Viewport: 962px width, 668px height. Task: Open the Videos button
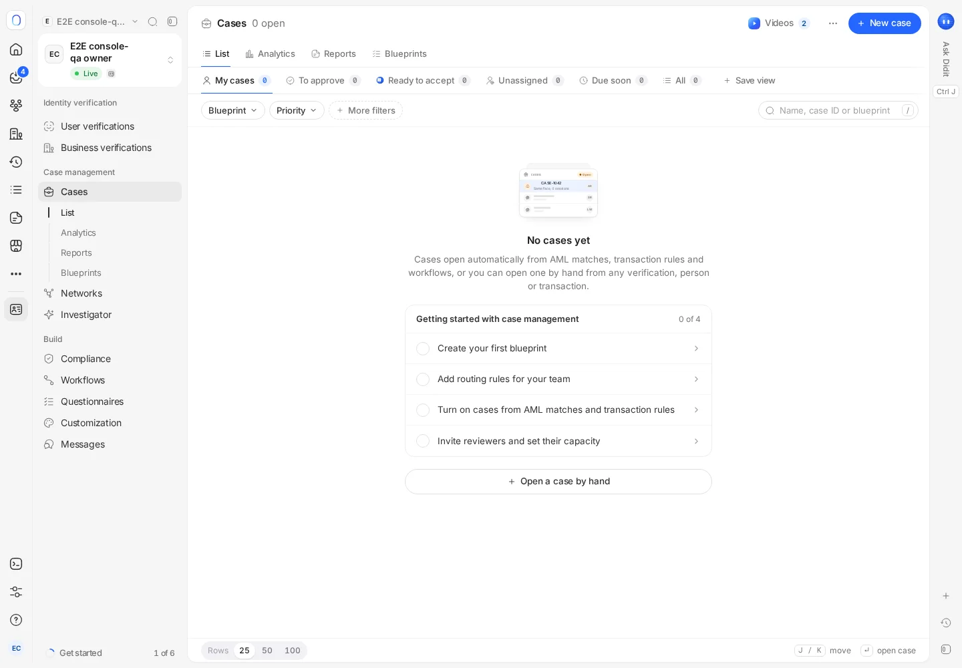(x=779, y=23)
